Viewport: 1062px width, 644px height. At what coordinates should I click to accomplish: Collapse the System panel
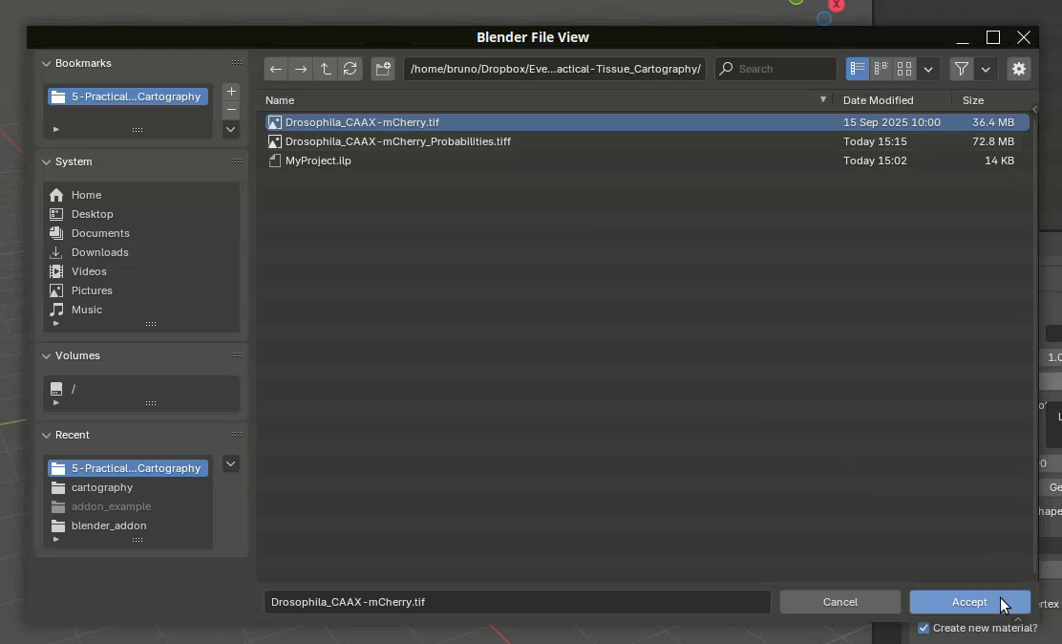pos(46,161)
